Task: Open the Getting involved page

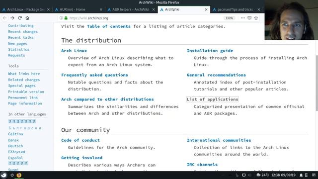Action: 81,158
